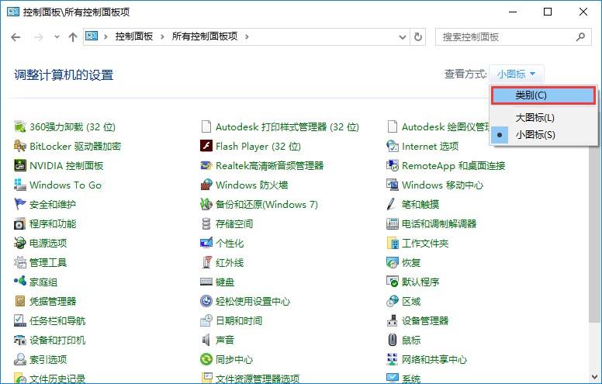Expand chevron after 所有控制面板项 breadcrumb
Viewport: 602px width, 384px height.
(x=247, y=37)
